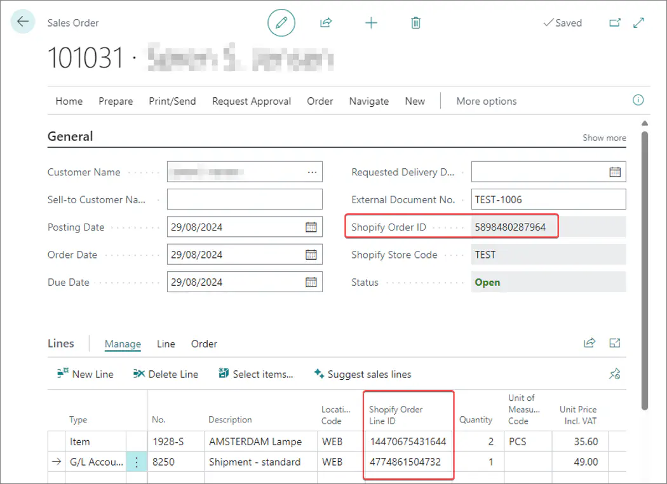
Task: Click Show more in General
Action: click(x=604, y=138)
